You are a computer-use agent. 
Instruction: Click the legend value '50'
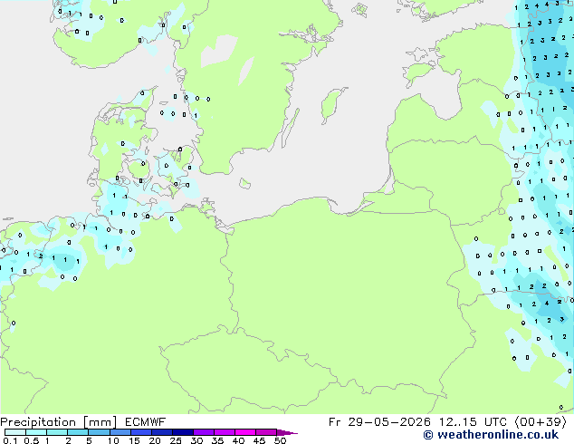pyautogui.click(x=280, y=440)
